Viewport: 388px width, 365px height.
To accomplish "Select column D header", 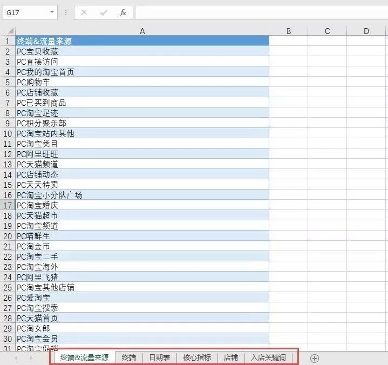I will coord(366,31).
